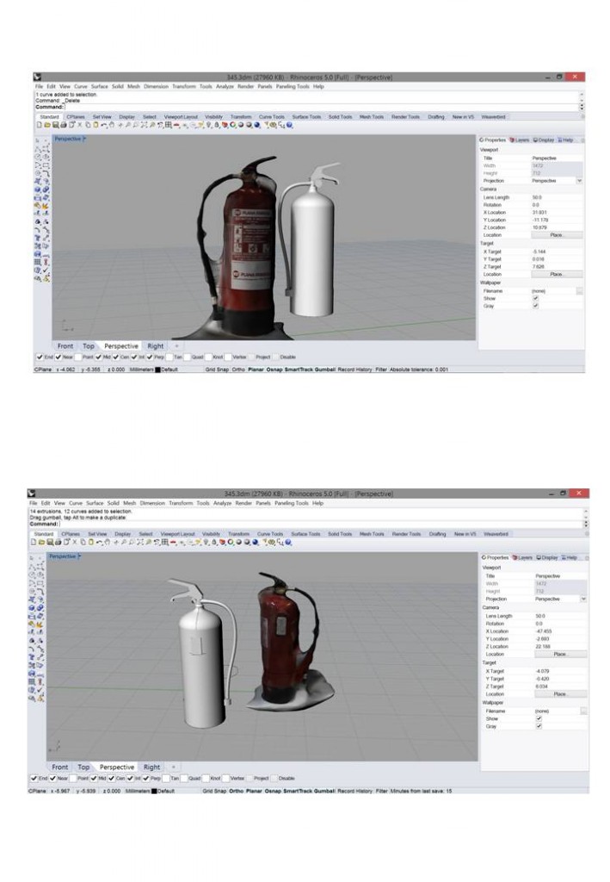Click Lock padlock icon in upper window toolbar
The height and width of the screenshot is (882, 610).
tap(217, 125)
